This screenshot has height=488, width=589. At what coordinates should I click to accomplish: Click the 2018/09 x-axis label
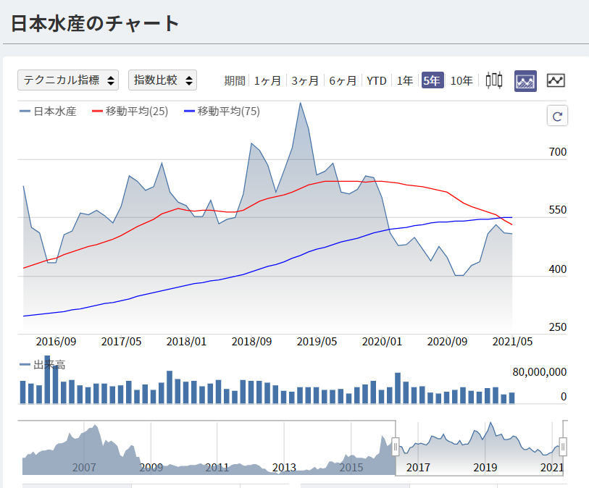[251, 342]
